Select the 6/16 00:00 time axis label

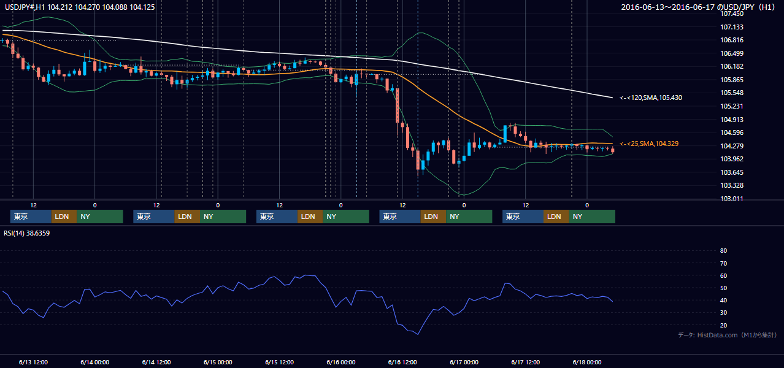[x=340, y=362]
